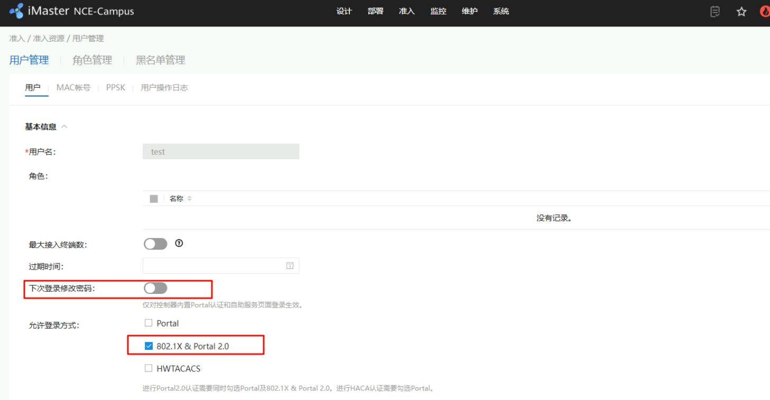Open the task list icon in header
Screen dimensions: 770x400
tap(715, 12)
